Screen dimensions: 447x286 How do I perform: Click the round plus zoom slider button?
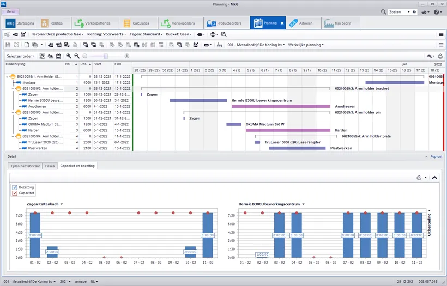(x=127, y=56)
